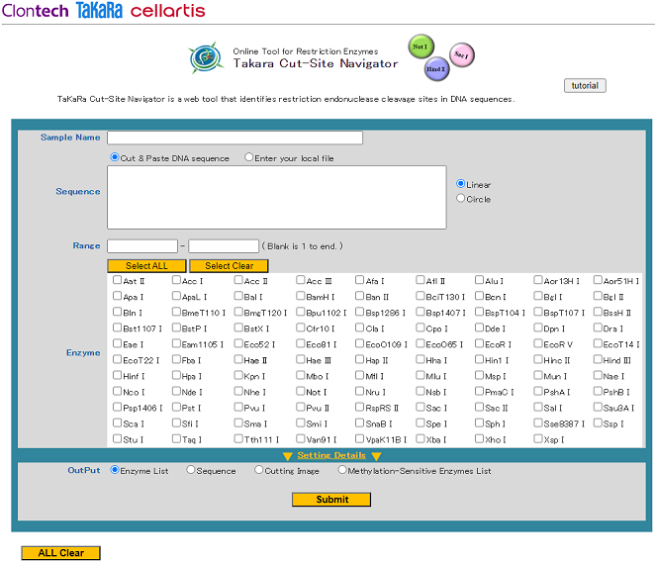The width and height of the screenshot is (655, 563).
Task: Check the Pst I enzyme
Action: coord(176,407)
